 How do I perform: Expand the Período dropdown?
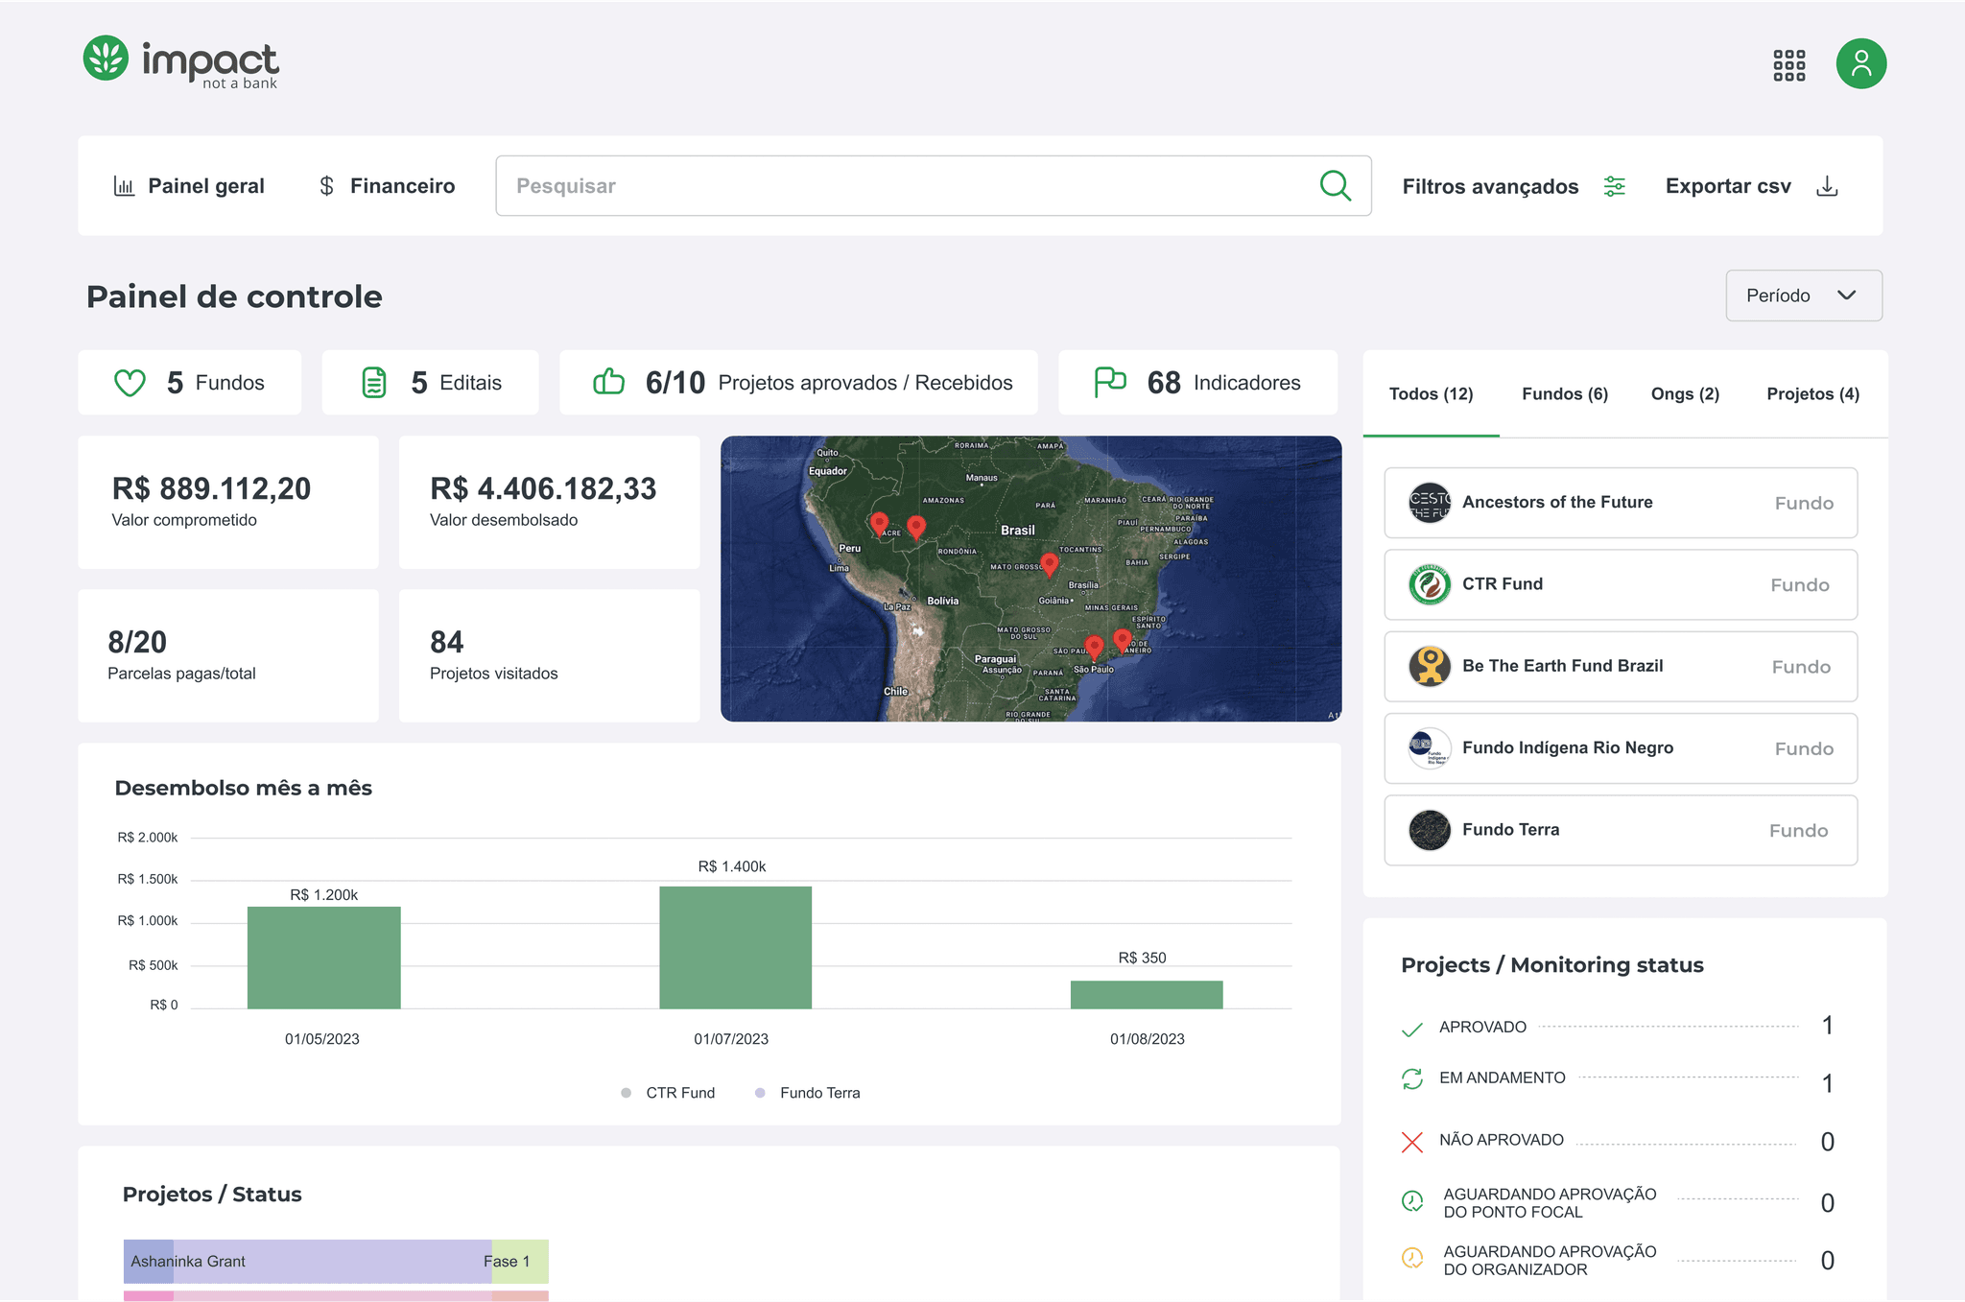[x=1803, y=296]
